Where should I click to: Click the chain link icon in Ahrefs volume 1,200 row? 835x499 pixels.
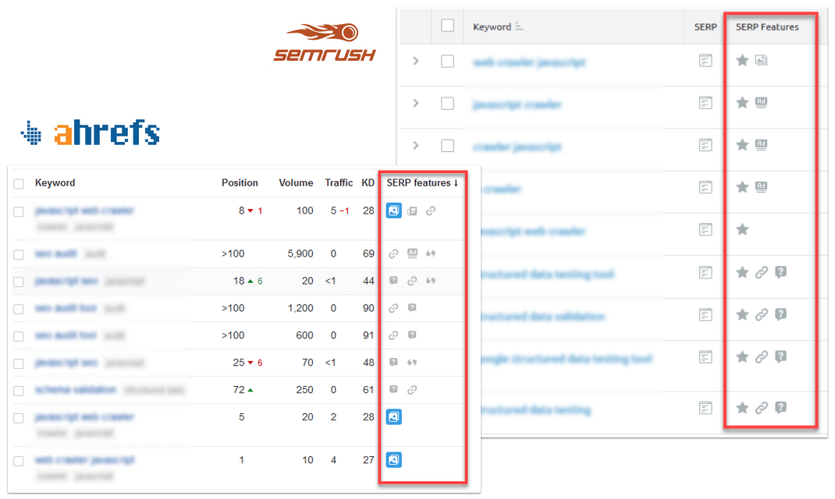pos(393,308)
